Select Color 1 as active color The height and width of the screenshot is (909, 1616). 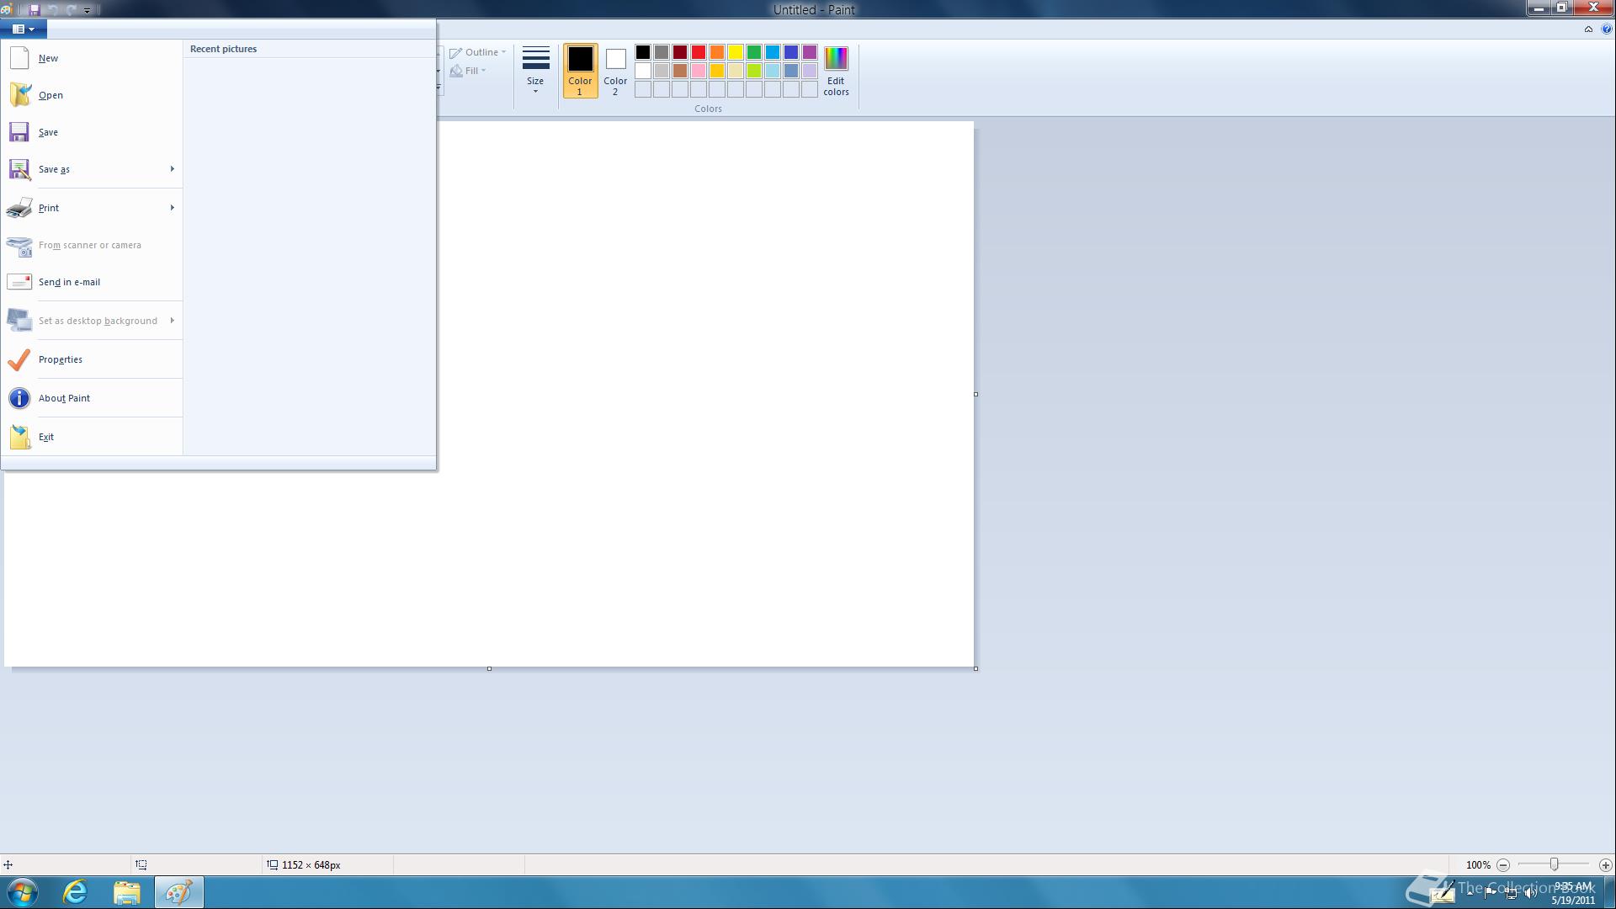pos(580,71)
